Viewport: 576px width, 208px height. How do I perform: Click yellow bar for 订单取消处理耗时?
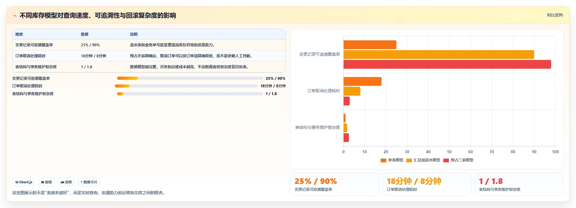[352, 91]
